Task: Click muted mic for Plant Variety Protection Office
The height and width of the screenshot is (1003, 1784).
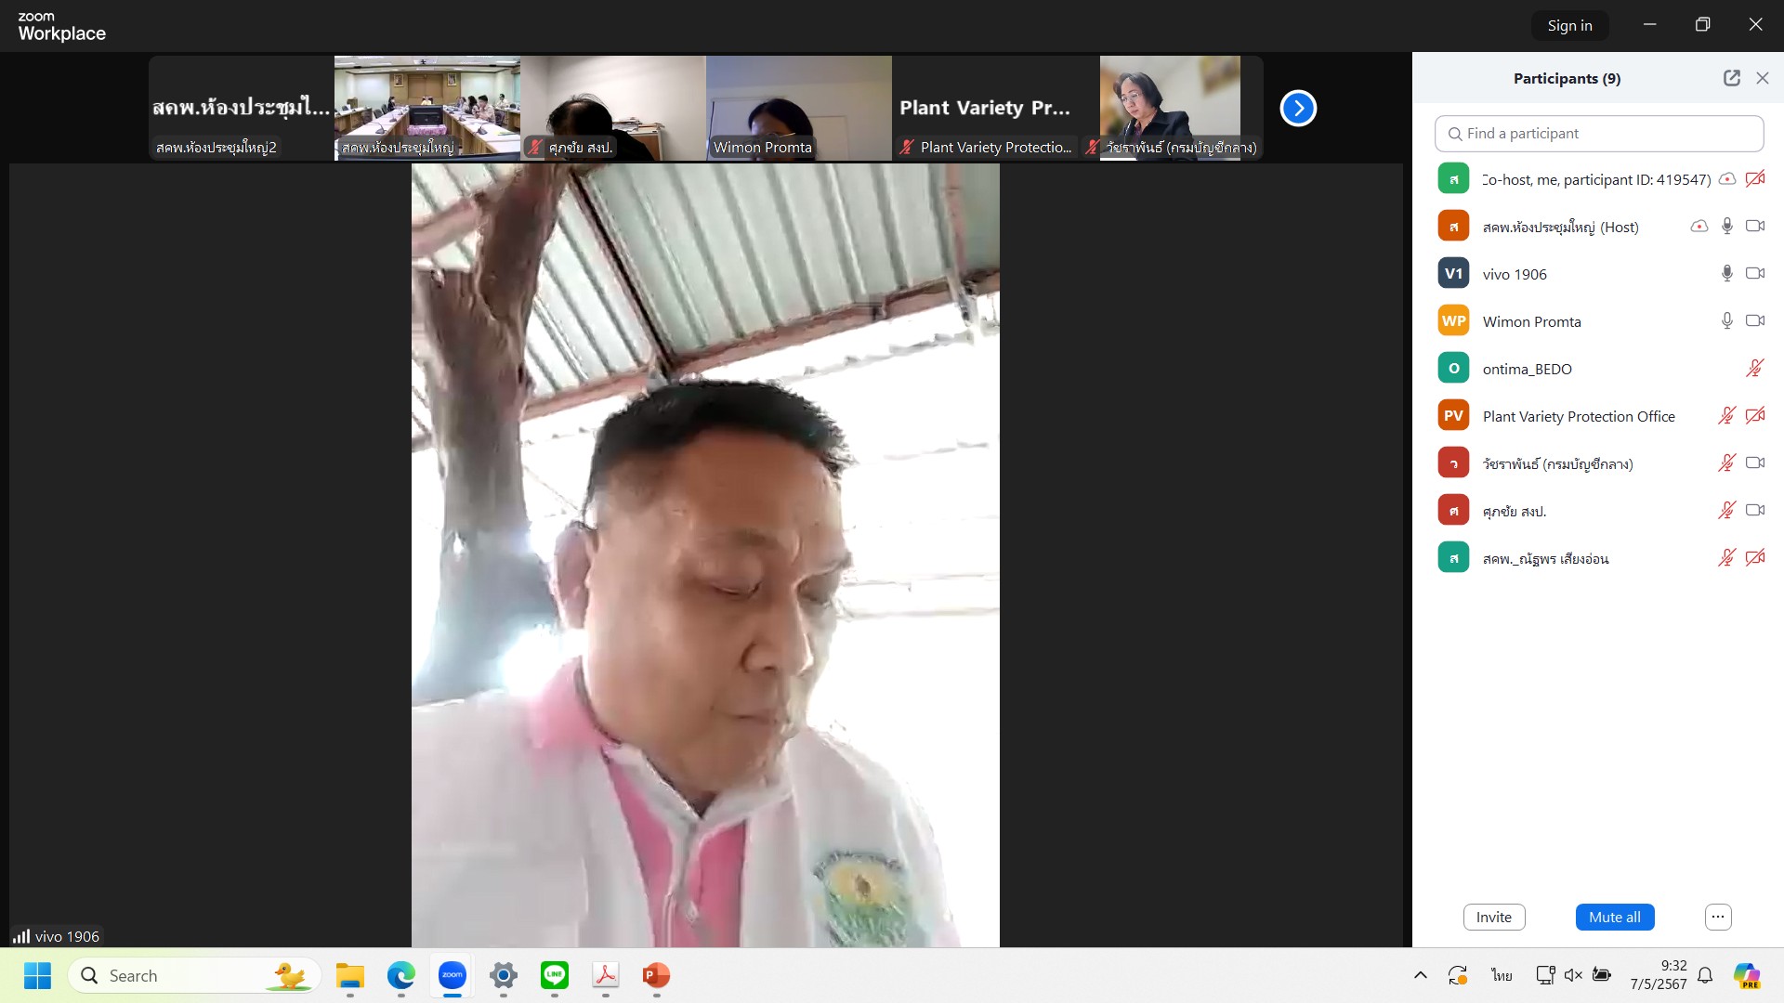Action: (x=1727, y=416)
